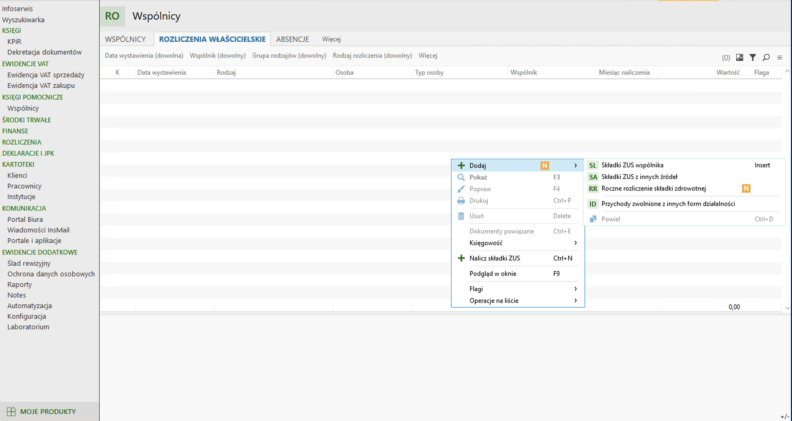Screen dimensions: 792x421
Task: Click the search magnifier icon in toolbar
Action: click(766, 57)
